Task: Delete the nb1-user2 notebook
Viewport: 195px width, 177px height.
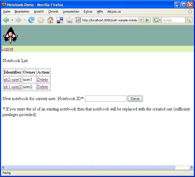Action: pyautogui.click(x=42, y=87)
